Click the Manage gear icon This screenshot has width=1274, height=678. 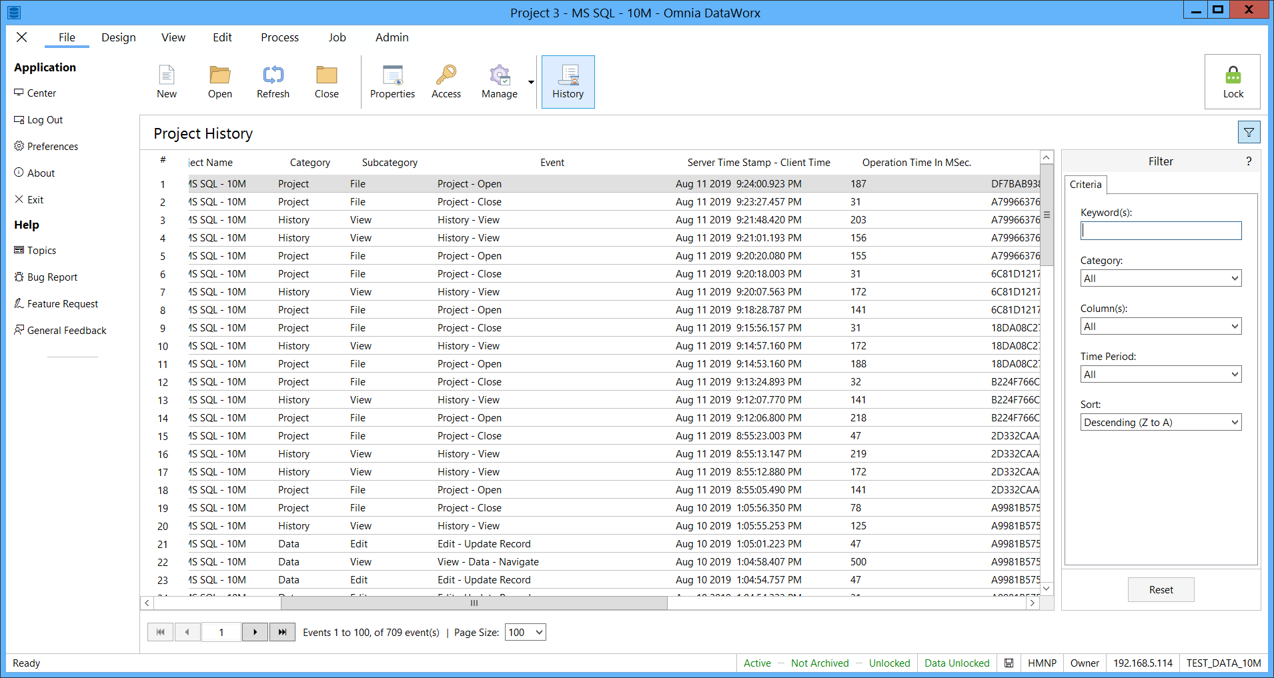(499, 81)
